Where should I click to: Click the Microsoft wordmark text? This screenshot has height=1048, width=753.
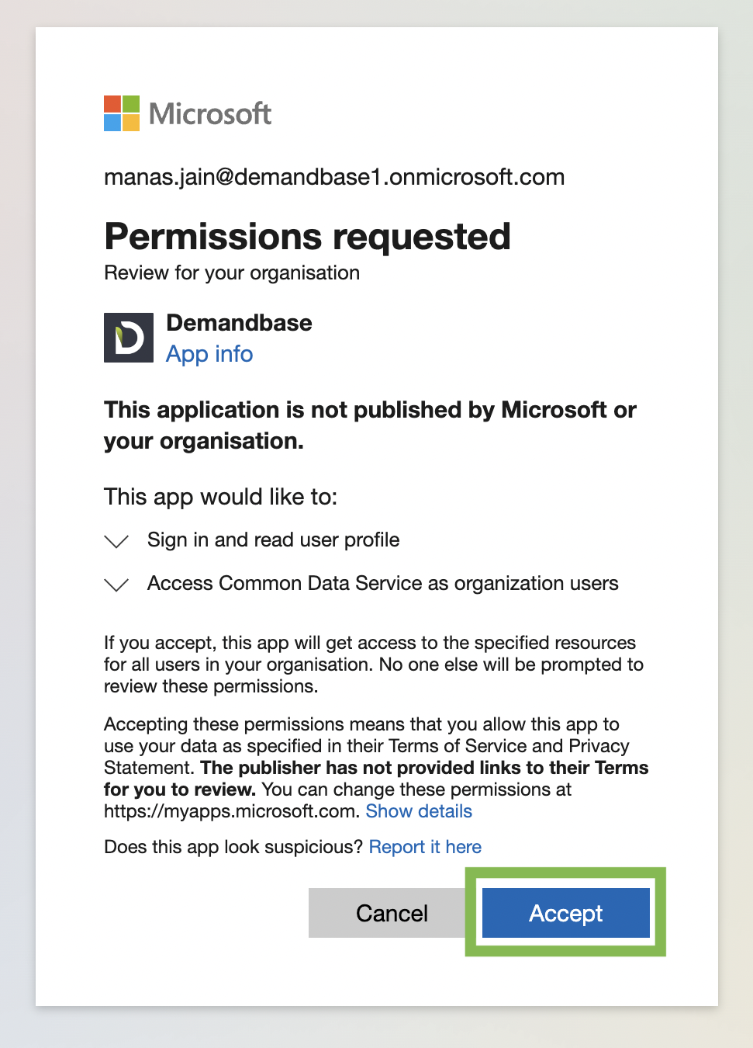[210, 114]
